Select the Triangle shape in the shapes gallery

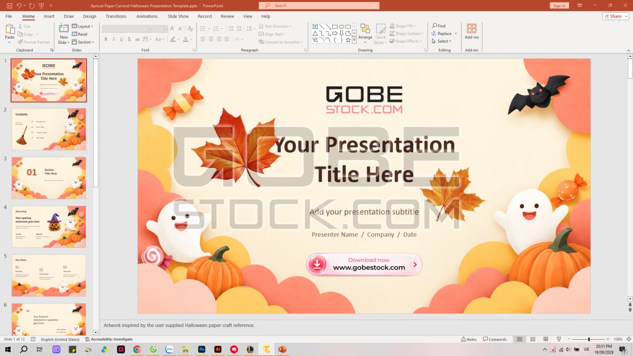(315, 33)
